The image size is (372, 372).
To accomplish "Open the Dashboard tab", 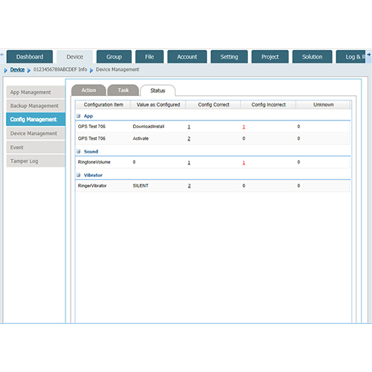I will point(30,57).
